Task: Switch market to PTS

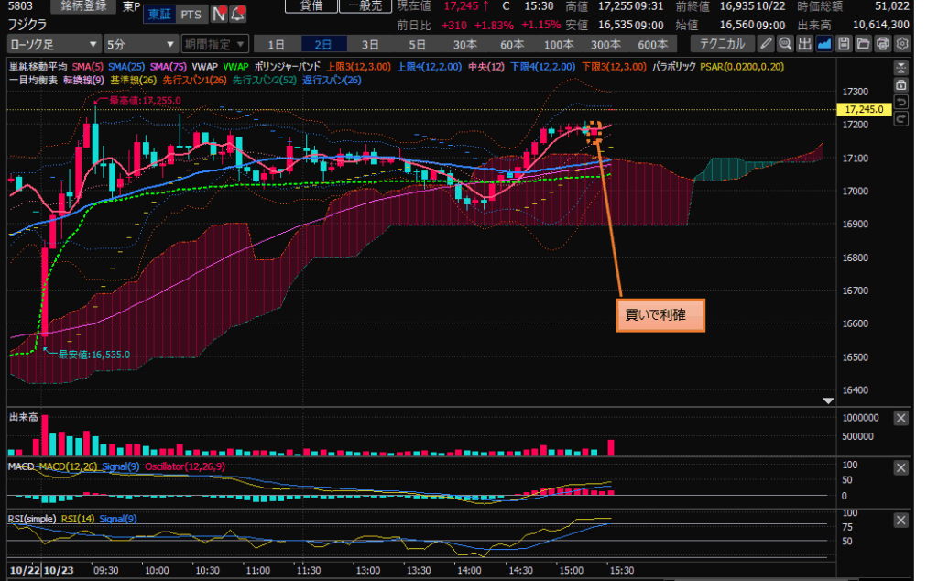Action: [191, 14]
